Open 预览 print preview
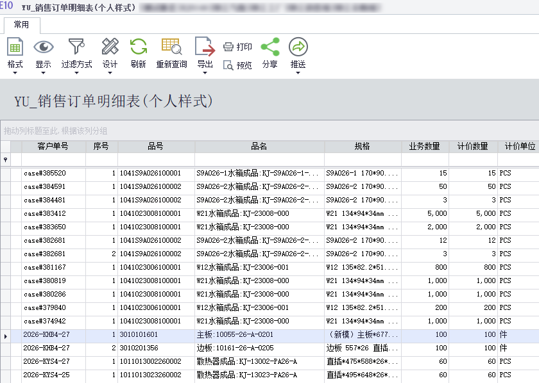The height and width of the screenshot is (383, 539). tap(237, 65)
